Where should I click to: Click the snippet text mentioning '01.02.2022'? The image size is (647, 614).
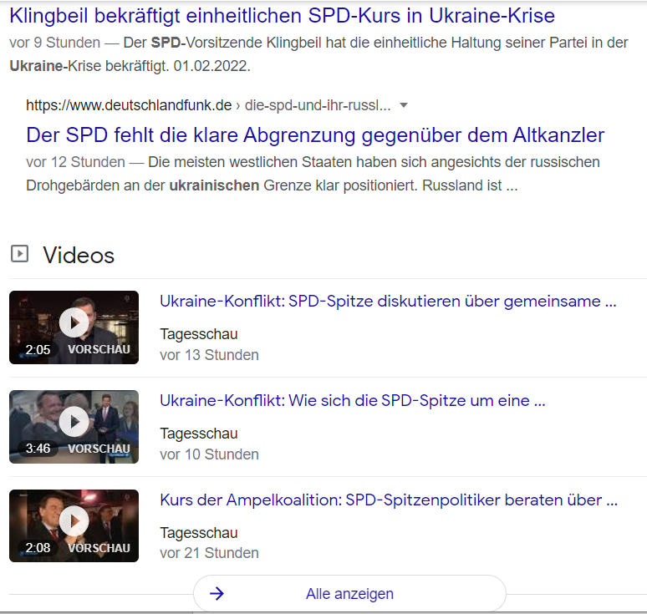pos(318,54)
